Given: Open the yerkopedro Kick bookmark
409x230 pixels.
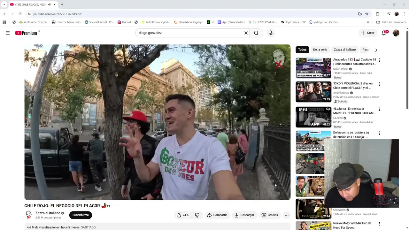Looking at the screenshot, I should pos(324,22).
